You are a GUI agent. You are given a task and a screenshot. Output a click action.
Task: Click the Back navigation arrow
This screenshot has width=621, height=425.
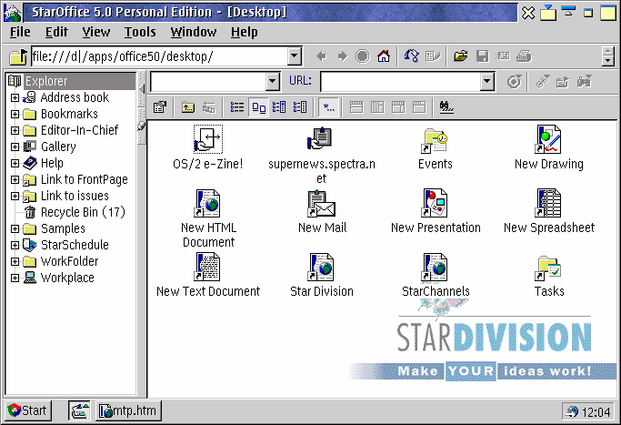pyautogui.click(x=321, y=56)
